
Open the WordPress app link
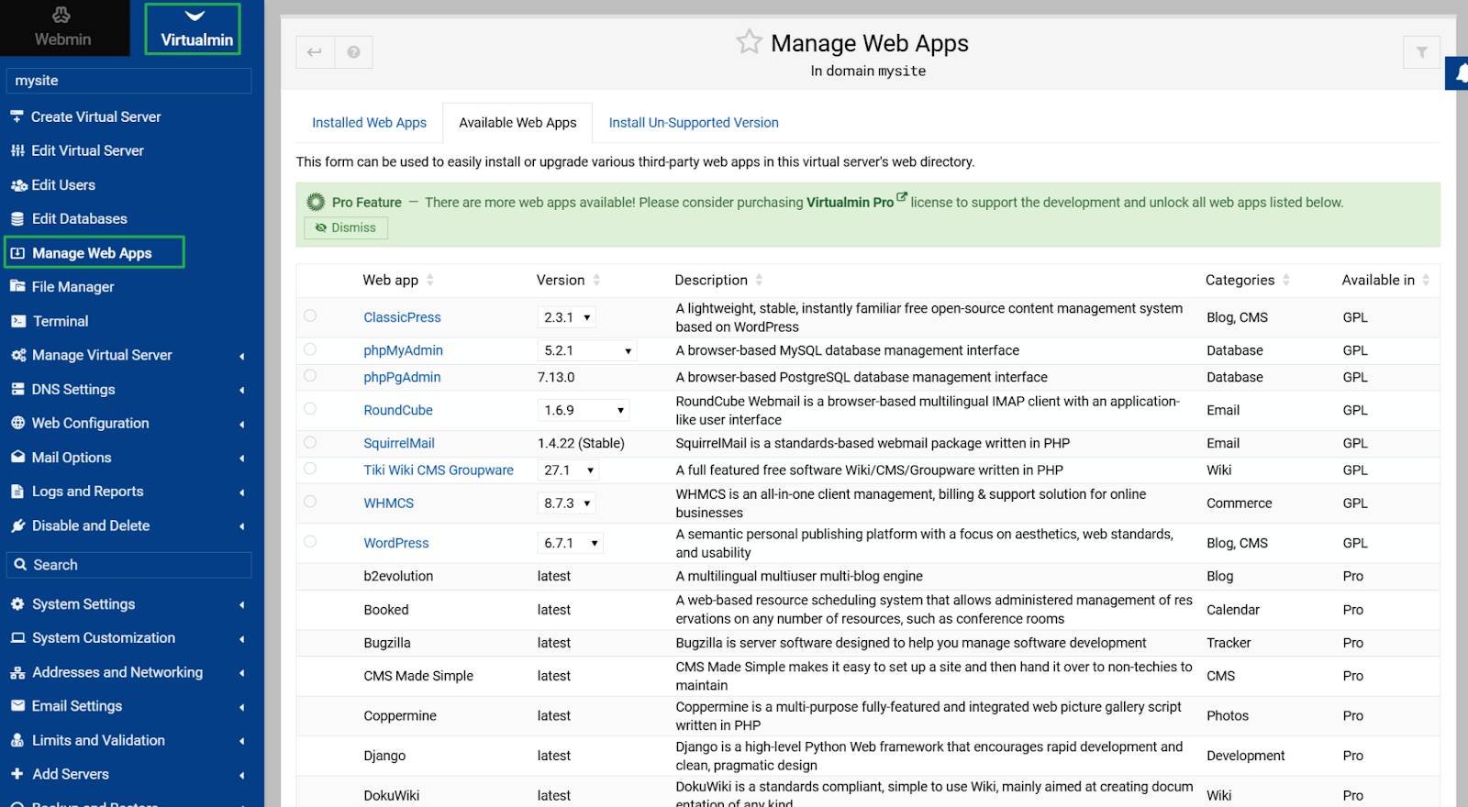tap(396, 543)
